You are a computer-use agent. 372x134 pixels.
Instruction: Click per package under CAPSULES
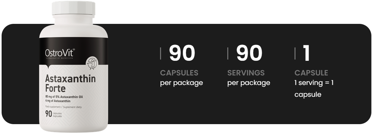click(181, 83)
